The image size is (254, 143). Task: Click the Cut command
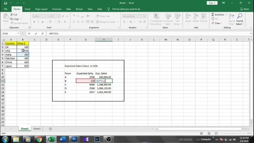[14, 15]
